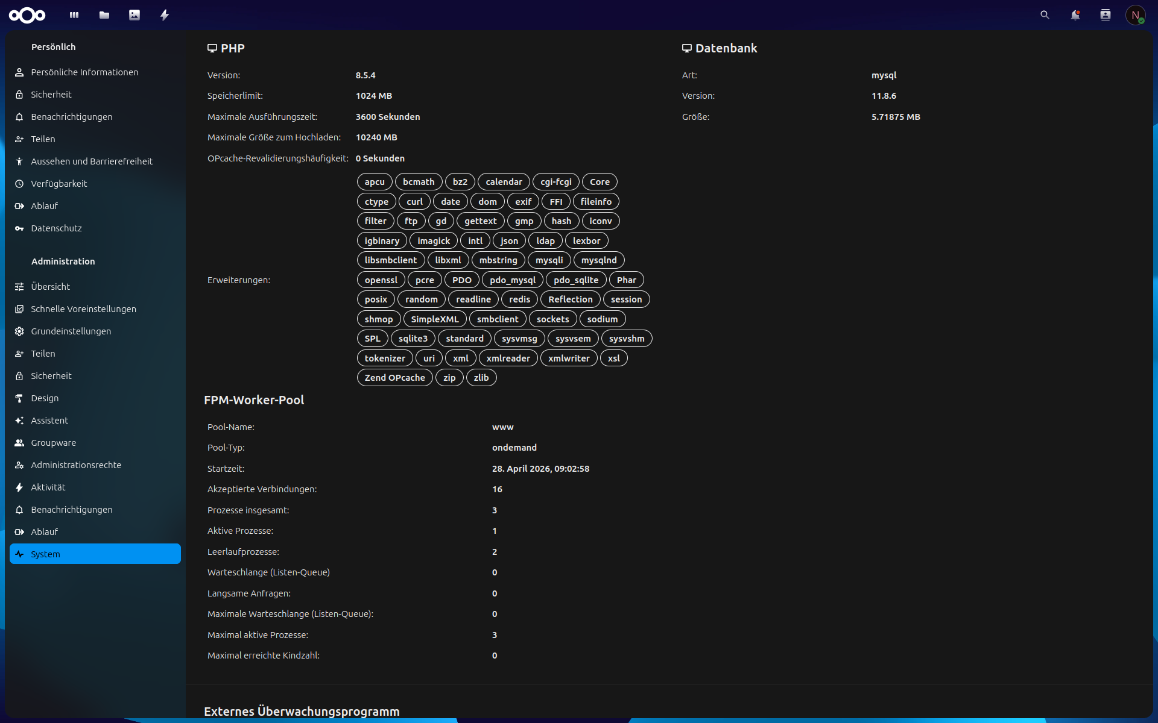The width and height of the screenshot is (1158, 723).
Task: Open Administrationsrechte settings
Action: click(76, 465)
